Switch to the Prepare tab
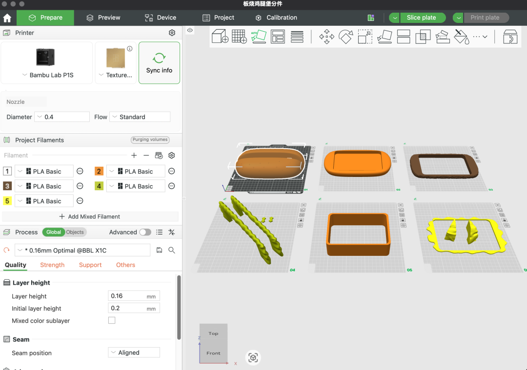The width and height of the screenshot is (527, 370). pyautogui.click(x=45, y=18)
